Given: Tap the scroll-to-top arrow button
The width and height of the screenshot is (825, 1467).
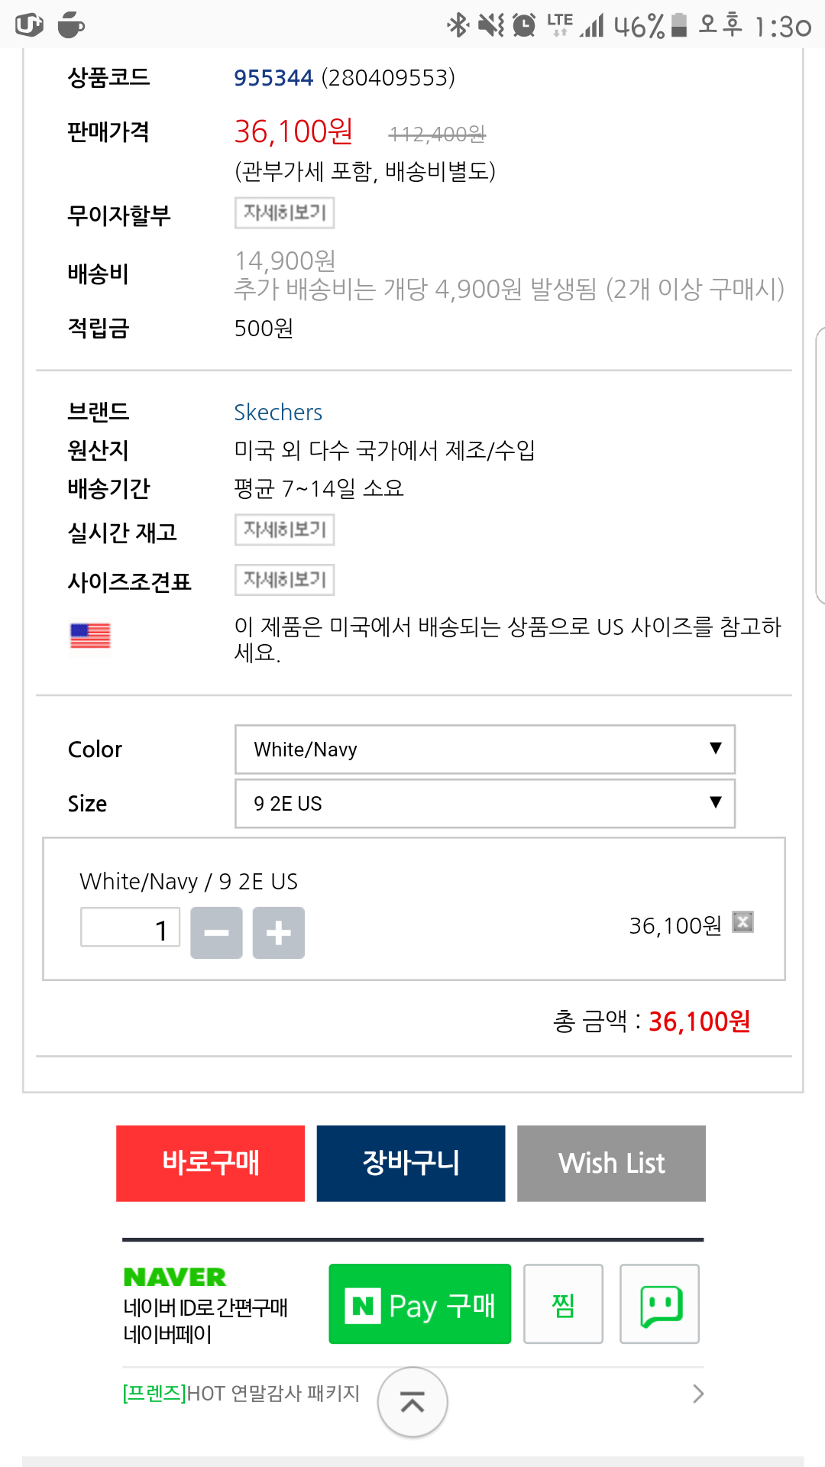Looking at the screenshot, I should 412,1402.
